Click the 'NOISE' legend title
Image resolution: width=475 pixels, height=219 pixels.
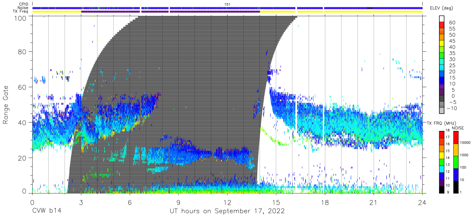tap(458, 128)
